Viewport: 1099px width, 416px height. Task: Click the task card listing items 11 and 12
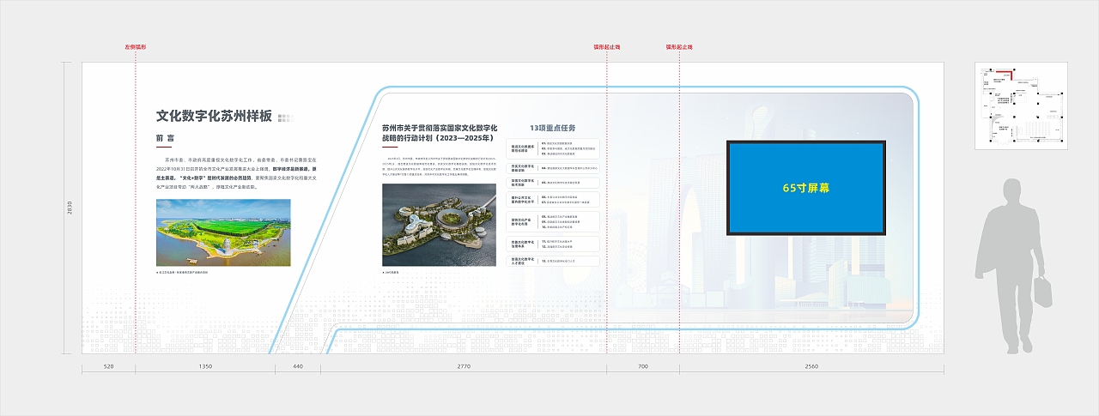coord(552,244)
